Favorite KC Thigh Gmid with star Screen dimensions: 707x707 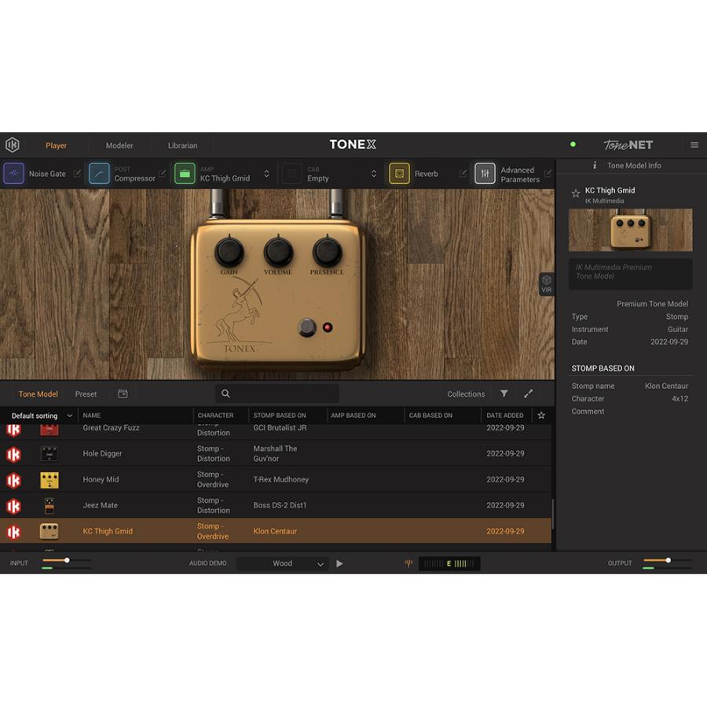[575, 192]
